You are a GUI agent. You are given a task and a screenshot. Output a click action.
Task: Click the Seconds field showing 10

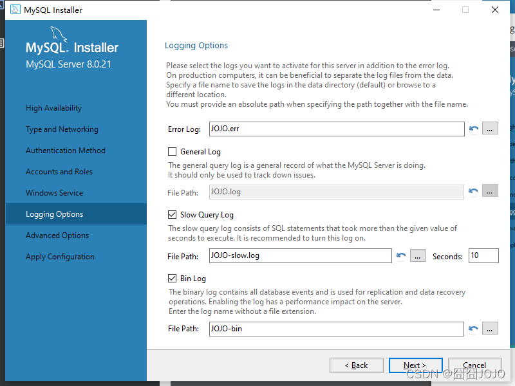coord(483,255)
